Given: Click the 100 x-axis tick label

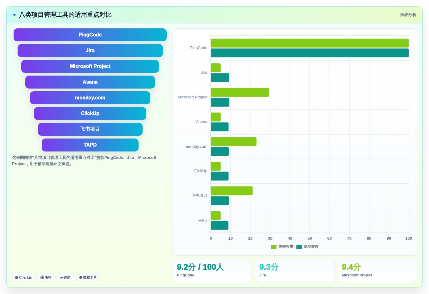Looking at the screenshot, I should pyautogui.click(x=409, y=238).
